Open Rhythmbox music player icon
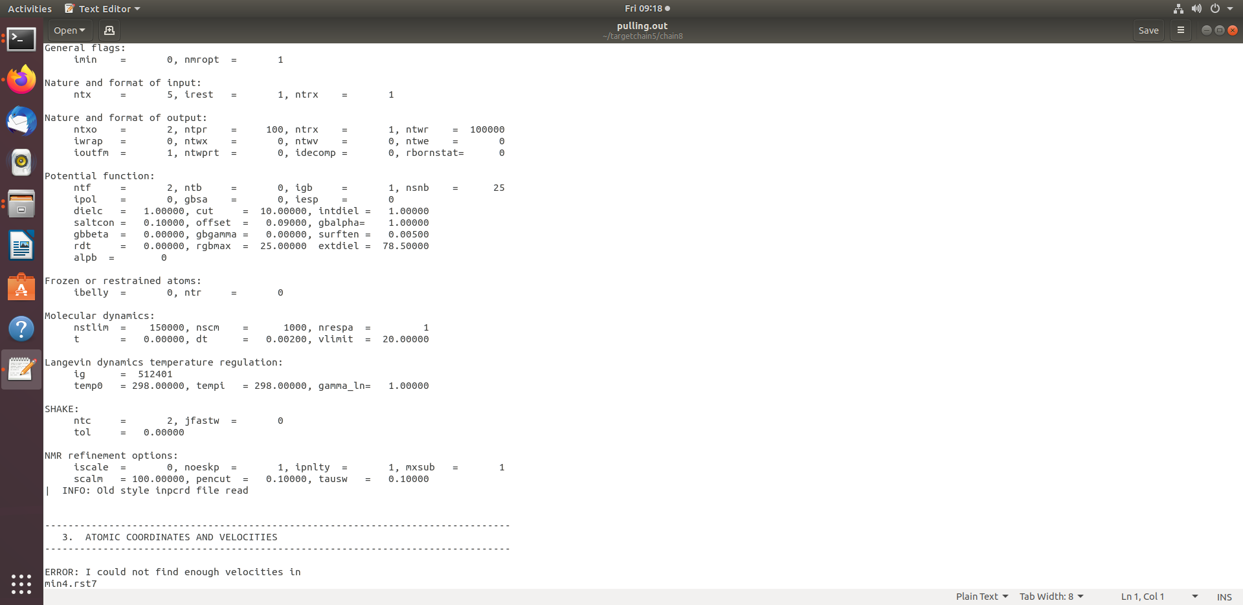Image resolution: width=1243 pixels, height=605 pixels. (x=21, y=162)
